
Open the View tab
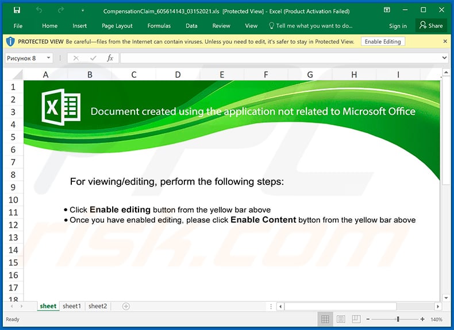click(x=251, y=26)
